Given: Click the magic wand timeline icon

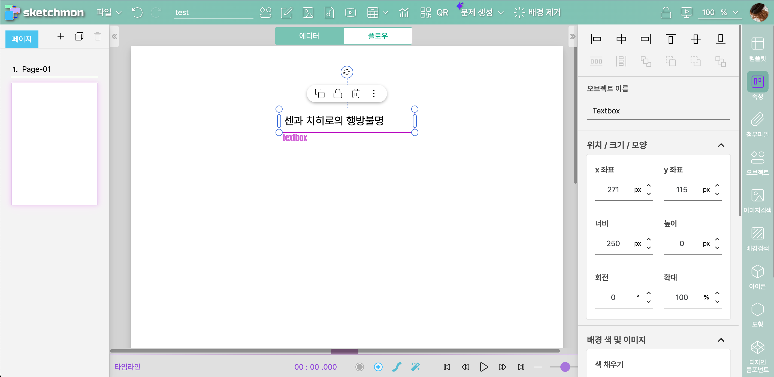Looking at the screenshot, I should tap(415, 366).
